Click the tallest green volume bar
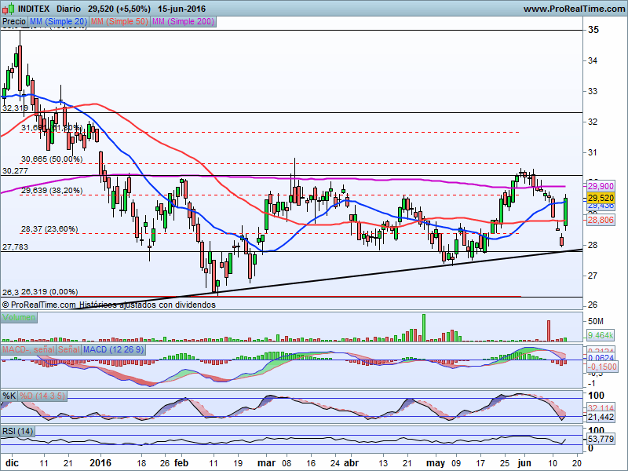This screenshot has height=471, width=628. [x=424, y=328]
